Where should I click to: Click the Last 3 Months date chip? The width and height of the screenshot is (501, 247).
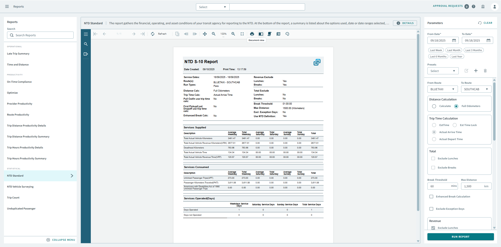(x=474, y=50)
